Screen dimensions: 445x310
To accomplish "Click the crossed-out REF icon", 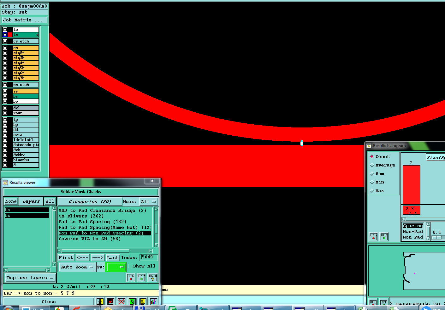I will [x=121, y=302].
